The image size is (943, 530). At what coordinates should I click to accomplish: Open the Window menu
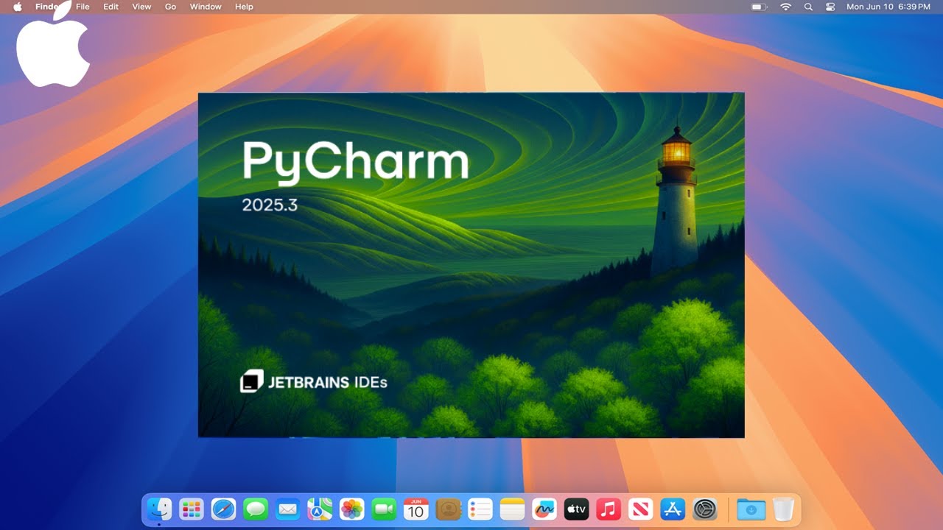tap(206, 7)
